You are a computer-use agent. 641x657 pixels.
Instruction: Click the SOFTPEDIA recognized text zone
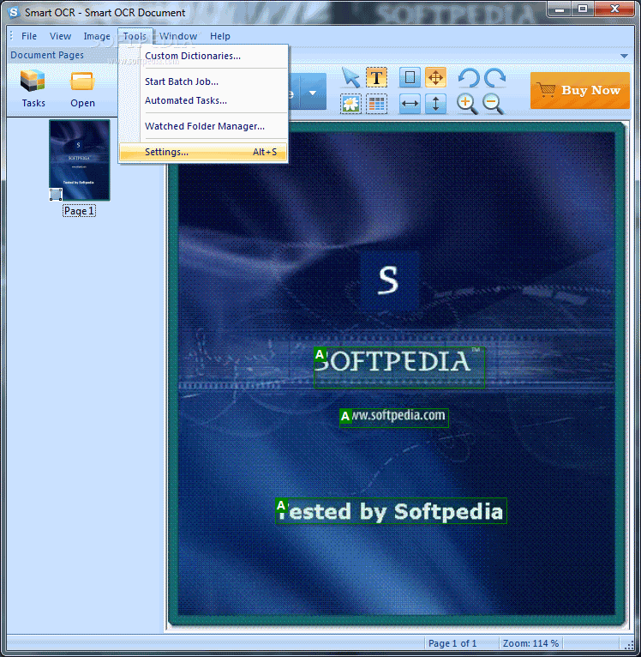point(399,367)
